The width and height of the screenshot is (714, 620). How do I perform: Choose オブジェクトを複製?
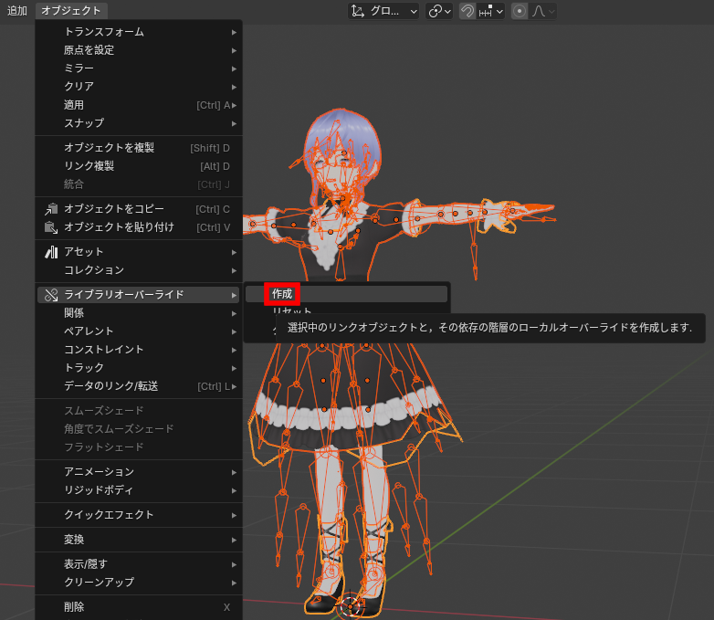pyautogui.click(x=139, y=148)
